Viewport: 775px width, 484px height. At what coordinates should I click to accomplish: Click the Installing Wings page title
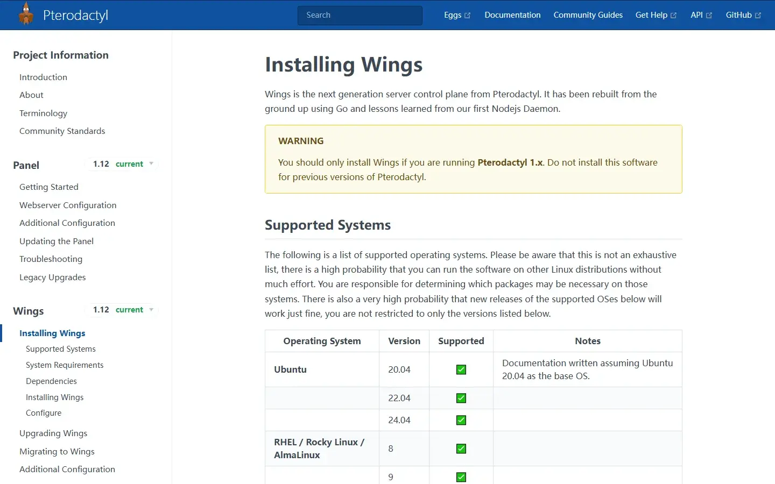point(343,65)
